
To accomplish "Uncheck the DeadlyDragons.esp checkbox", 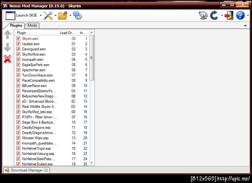I will [18, 128].
